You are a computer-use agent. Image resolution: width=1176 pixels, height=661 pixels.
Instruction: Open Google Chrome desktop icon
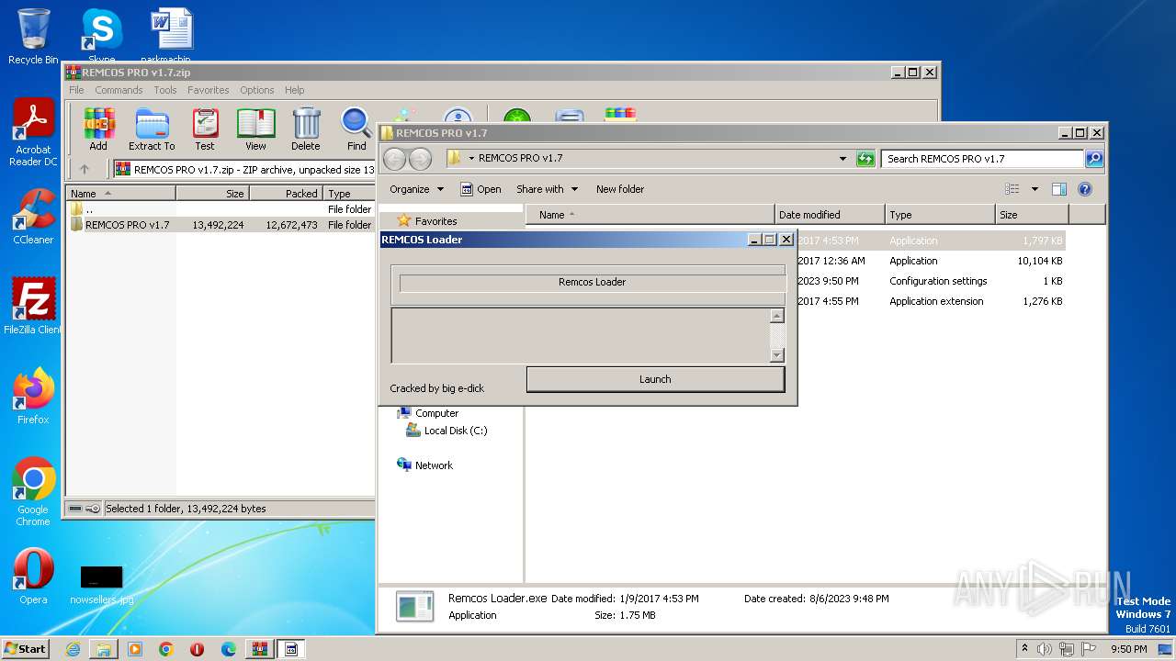coord(33,491)
